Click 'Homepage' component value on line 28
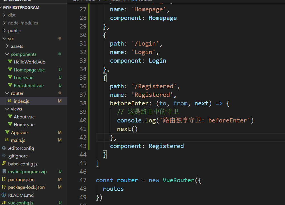 tap(162, 18)
